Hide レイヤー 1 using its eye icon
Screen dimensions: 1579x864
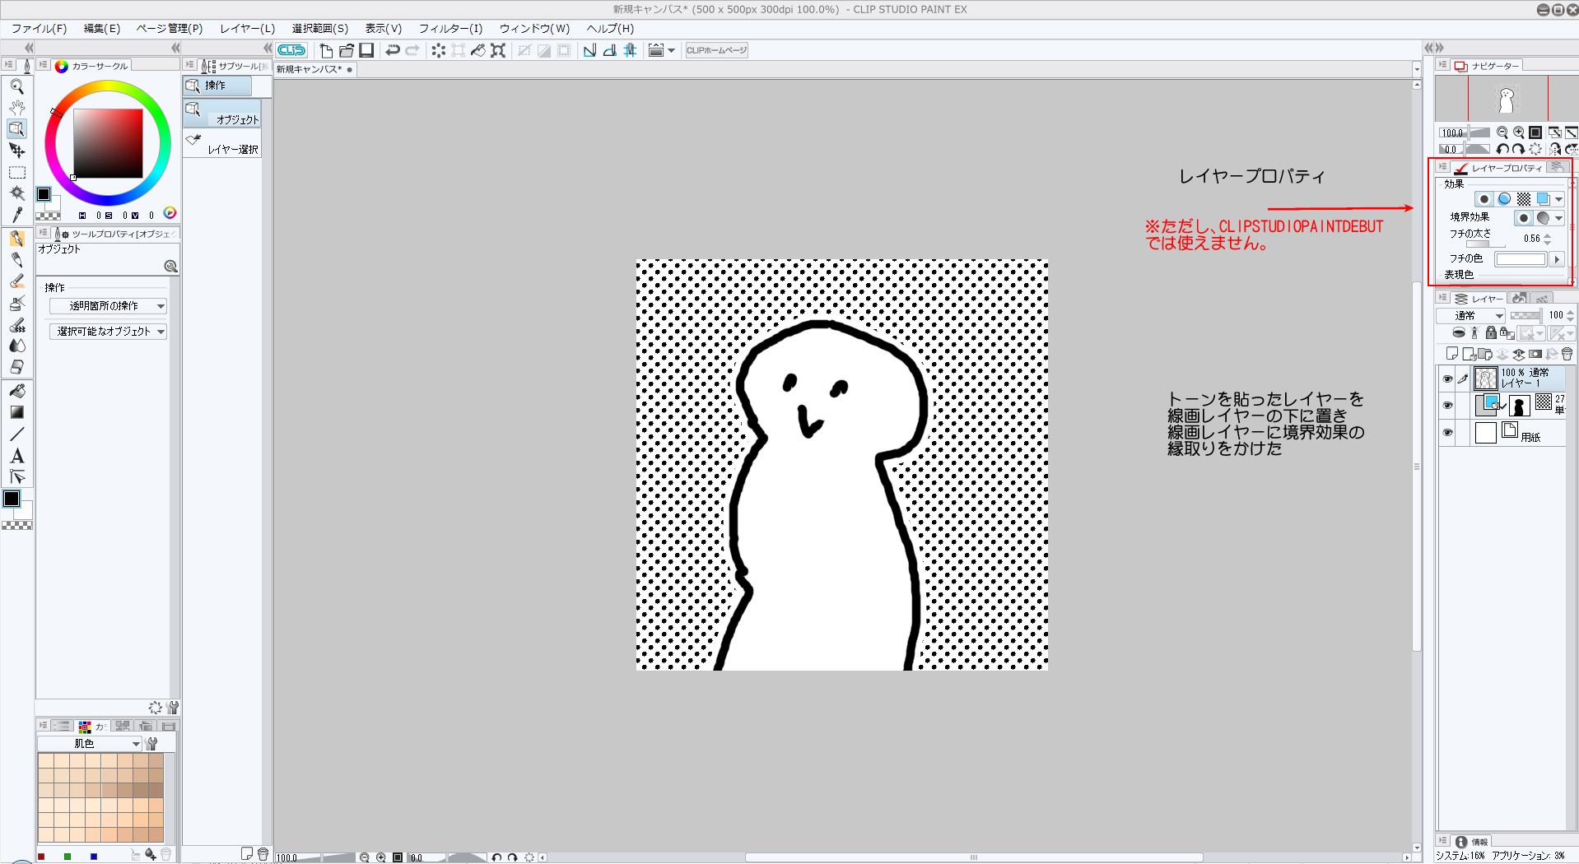click(x=1447, y=379)
